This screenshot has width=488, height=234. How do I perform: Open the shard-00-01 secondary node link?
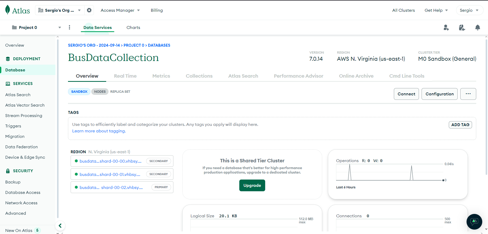pyautogui.click(x=110, y=174)
